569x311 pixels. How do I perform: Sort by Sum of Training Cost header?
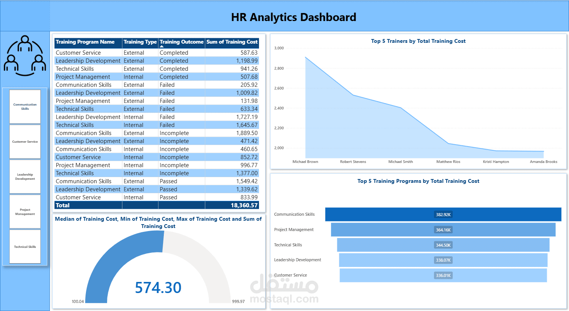point(232,42)
